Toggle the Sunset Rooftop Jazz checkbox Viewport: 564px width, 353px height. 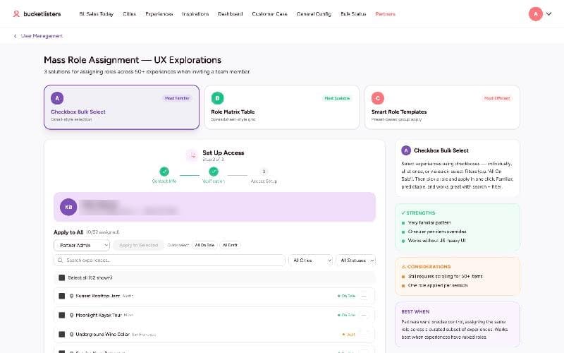click(62, 296)
